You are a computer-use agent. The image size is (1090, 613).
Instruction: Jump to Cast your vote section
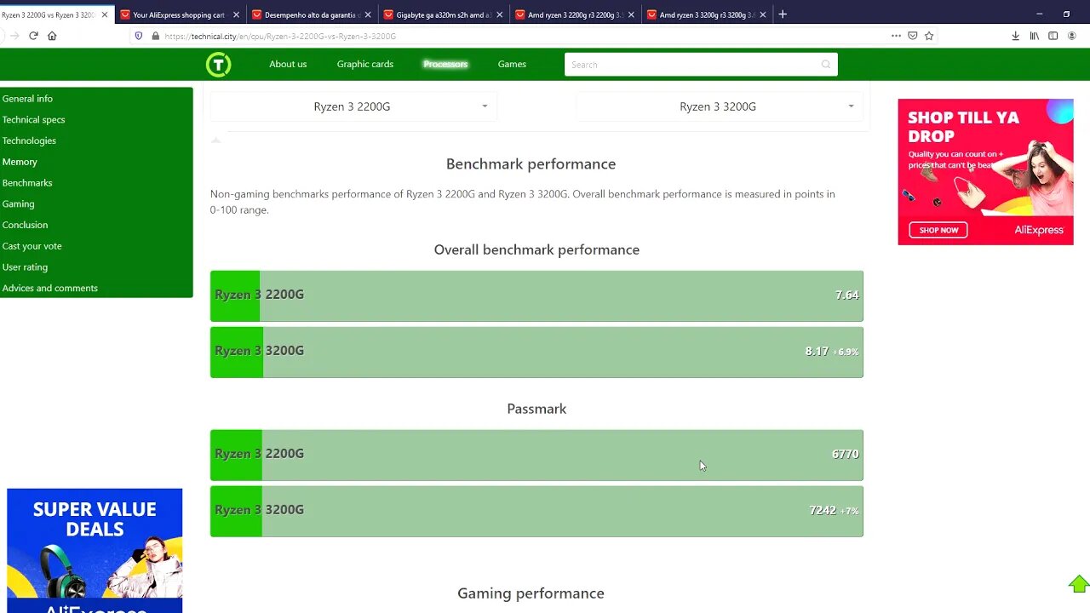pyautogui.click(x=32, y=246)
